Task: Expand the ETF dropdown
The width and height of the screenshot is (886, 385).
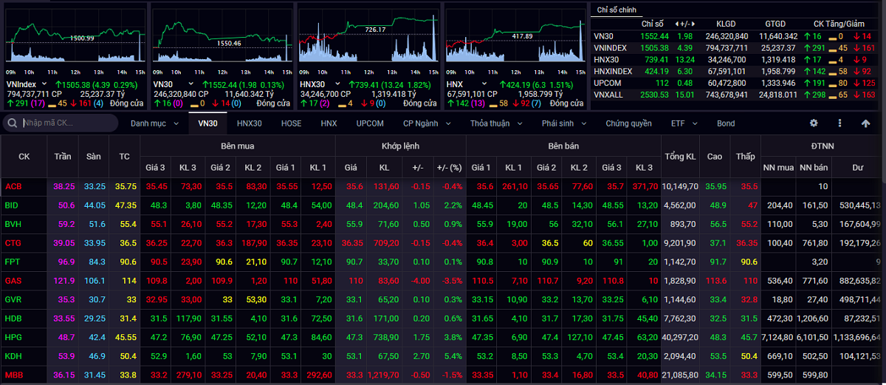Action: point(682,123)
